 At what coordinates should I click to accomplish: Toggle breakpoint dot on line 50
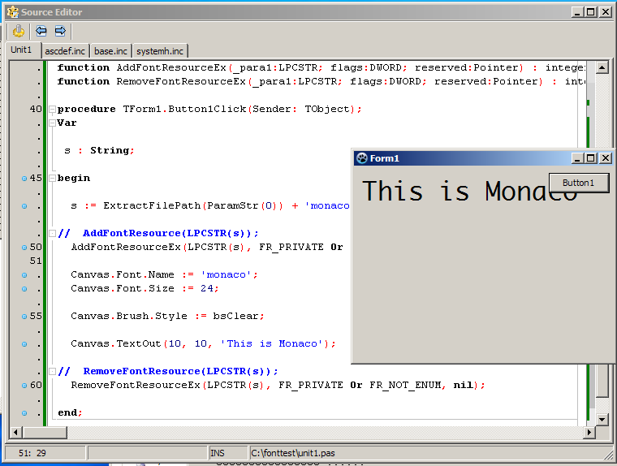(x=24, y=247)
